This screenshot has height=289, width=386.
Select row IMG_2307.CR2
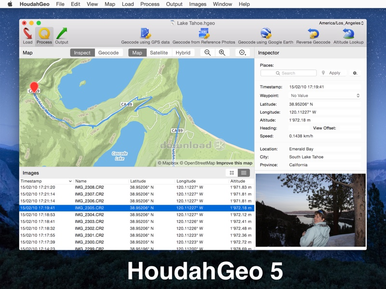137,194
